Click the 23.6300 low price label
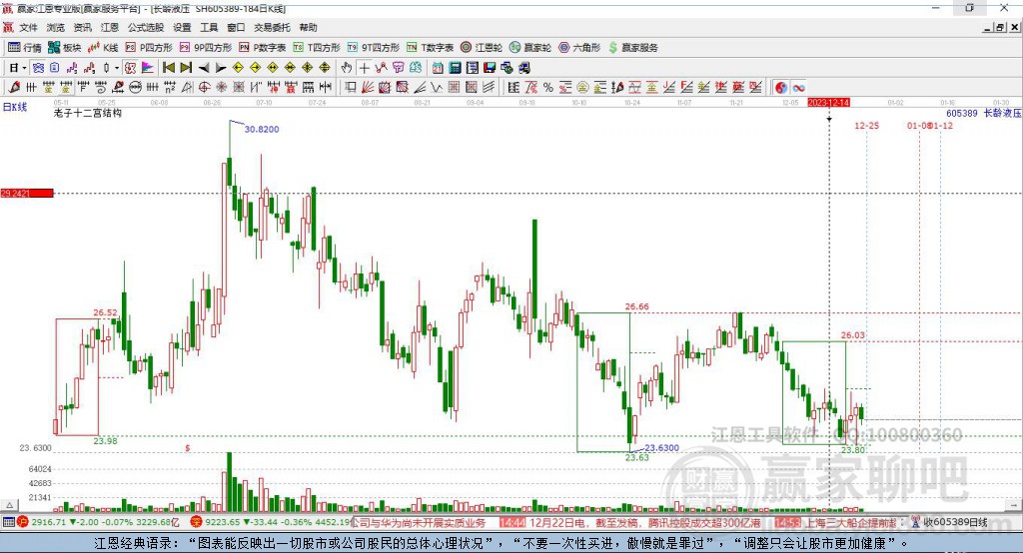 (661, 447)
